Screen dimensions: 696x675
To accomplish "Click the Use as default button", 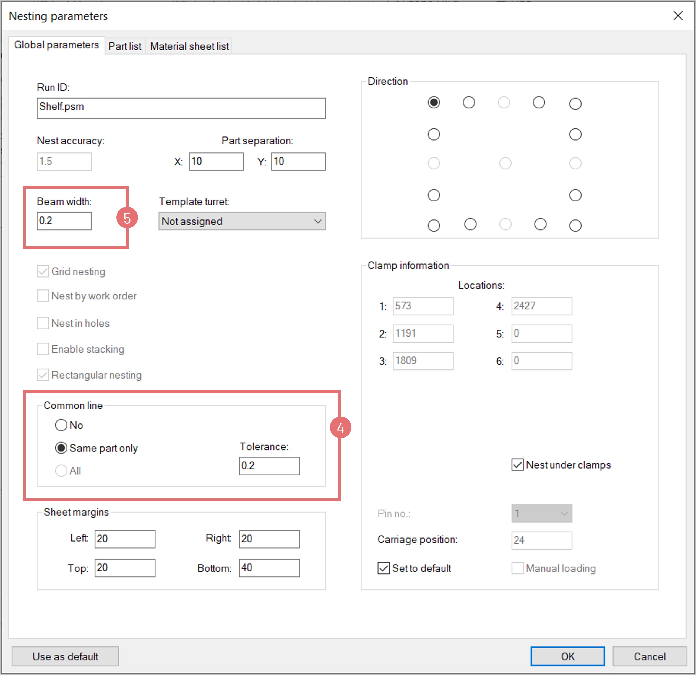I will pyautogui.click(x=65, y=656).
